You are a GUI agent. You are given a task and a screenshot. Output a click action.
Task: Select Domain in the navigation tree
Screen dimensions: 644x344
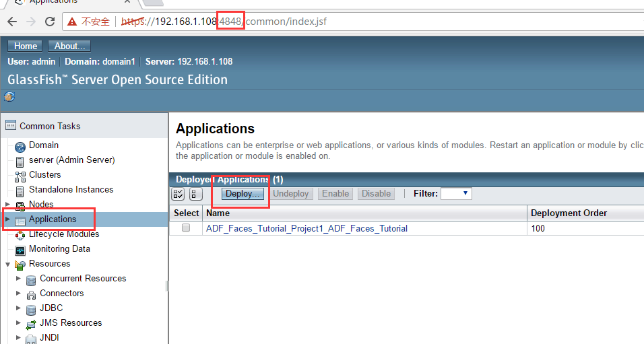tap(44, 145)
